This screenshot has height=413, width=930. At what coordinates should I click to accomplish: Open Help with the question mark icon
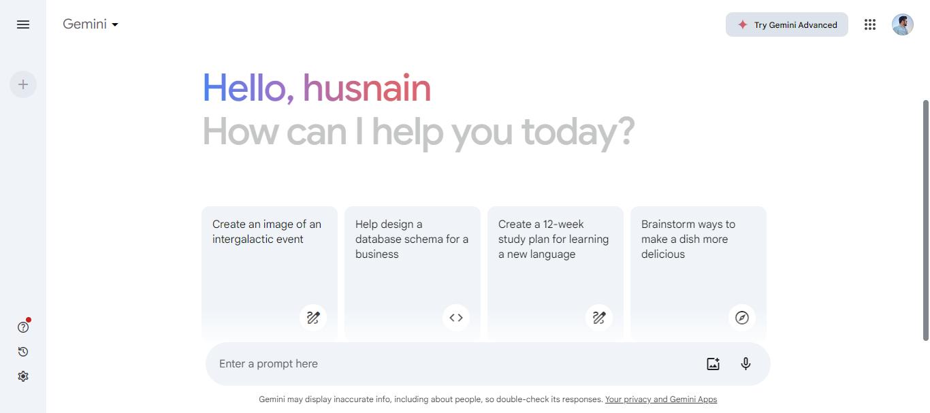22,327
